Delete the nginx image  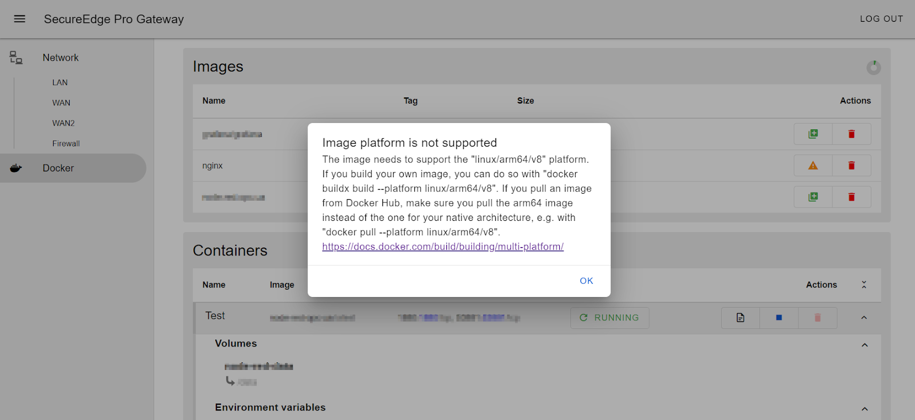[x=852, y=166]
